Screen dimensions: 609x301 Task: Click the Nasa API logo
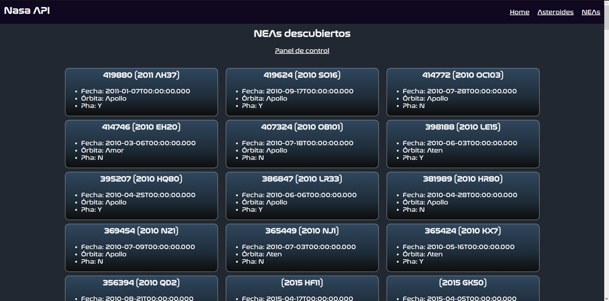tap(27, 10)
